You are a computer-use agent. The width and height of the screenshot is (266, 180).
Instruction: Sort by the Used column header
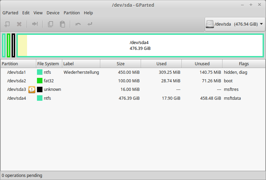(x=161, y=64)
